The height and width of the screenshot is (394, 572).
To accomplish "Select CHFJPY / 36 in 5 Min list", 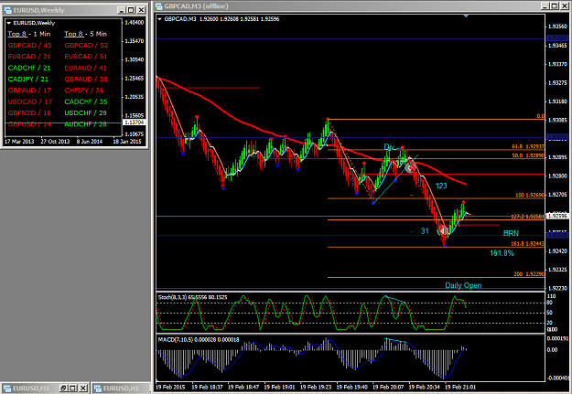I will [84, 91].
